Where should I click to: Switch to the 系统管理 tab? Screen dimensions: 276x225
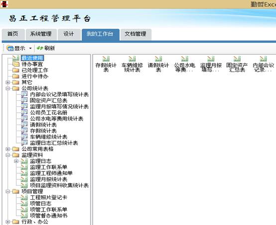(x=41, y=34)
